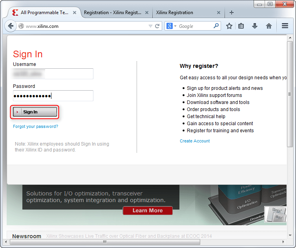296x248 pixels.
Task: Open the Google search engine dropdown
Action: point(172,26)
